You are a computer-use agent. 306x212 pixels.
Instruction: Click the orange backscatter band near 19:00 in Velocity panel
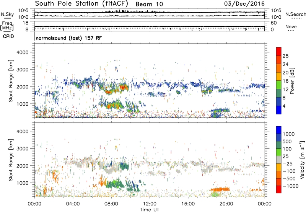pyautogui.click(x=220, y=189)
